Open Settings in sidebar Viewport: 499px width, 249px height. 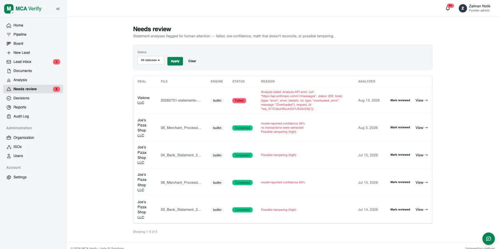coord(33,177)
